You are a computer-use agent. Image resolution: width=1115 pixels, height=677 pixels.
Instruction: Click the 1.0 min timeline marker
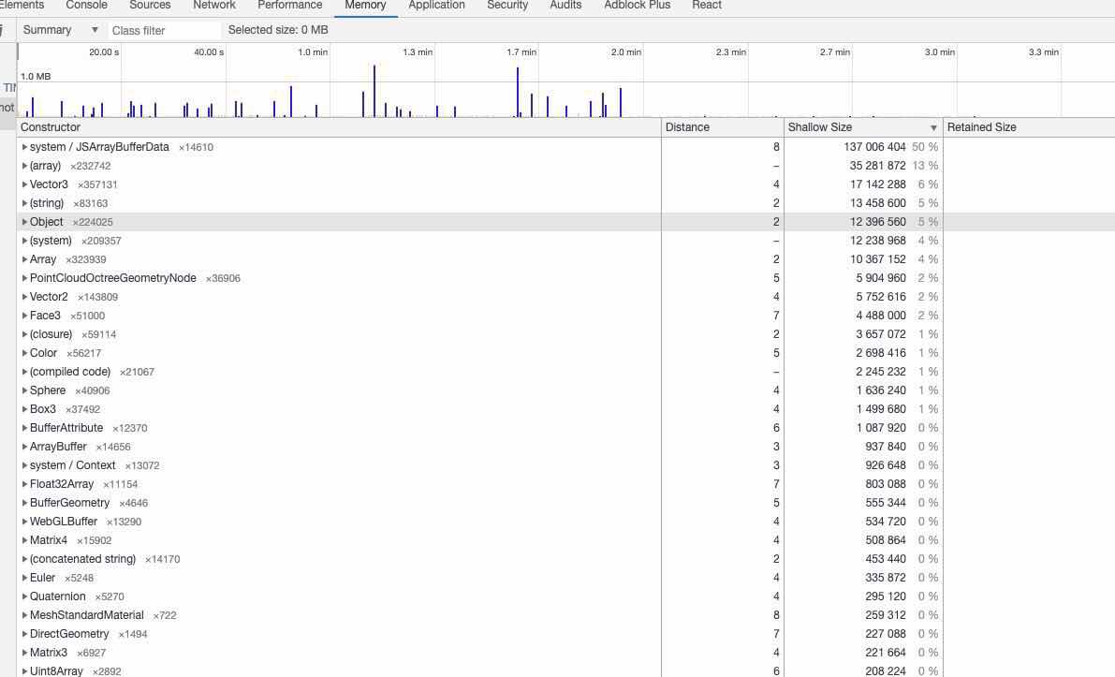(313, 52)
